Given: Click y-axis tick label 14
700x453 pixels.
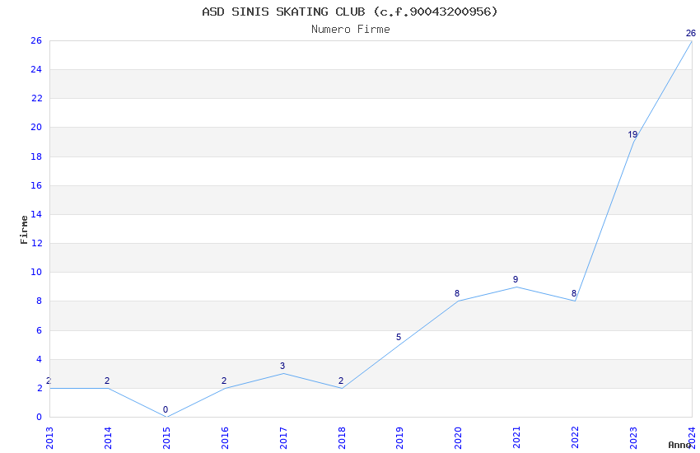Looking at the screenshot, I should (36, 214).
